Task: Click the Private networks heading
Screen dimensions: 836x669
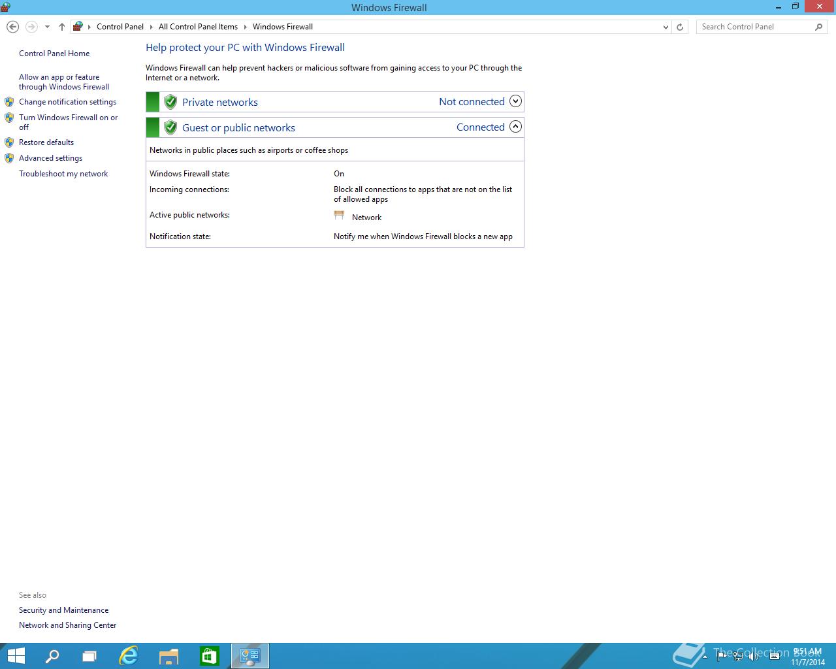Action: (220, 102)
